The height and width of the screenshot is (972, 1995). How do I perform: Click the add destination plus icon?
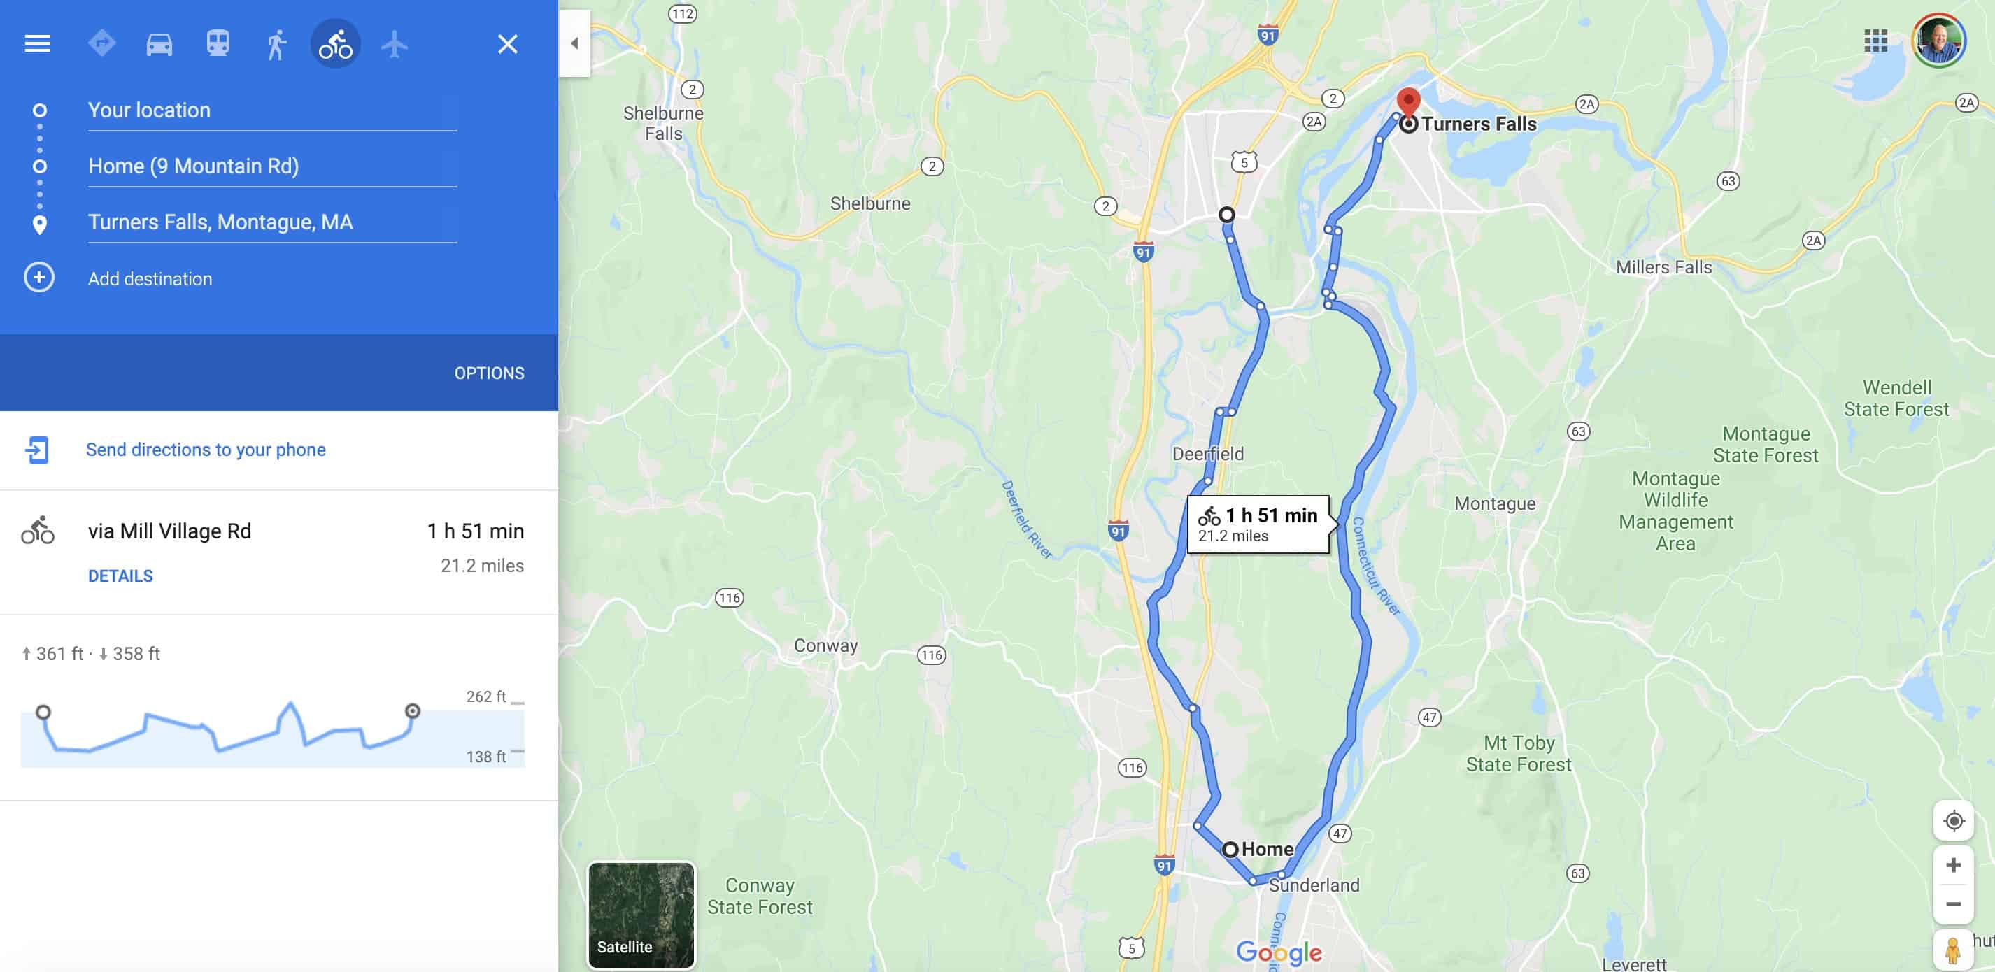click(x=38, y=278)
